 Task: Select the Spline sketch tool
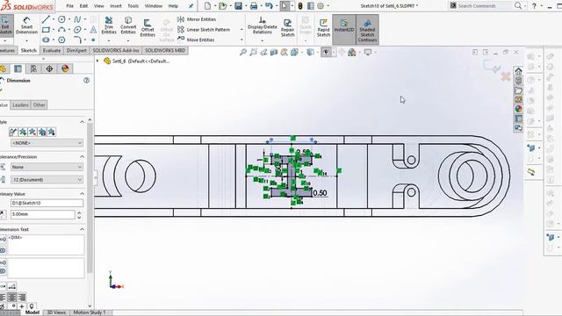(77, 19)
